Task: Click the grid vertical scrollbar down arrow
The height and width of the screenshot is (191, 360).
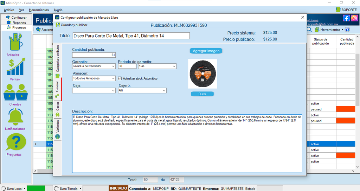Action: 357,167
